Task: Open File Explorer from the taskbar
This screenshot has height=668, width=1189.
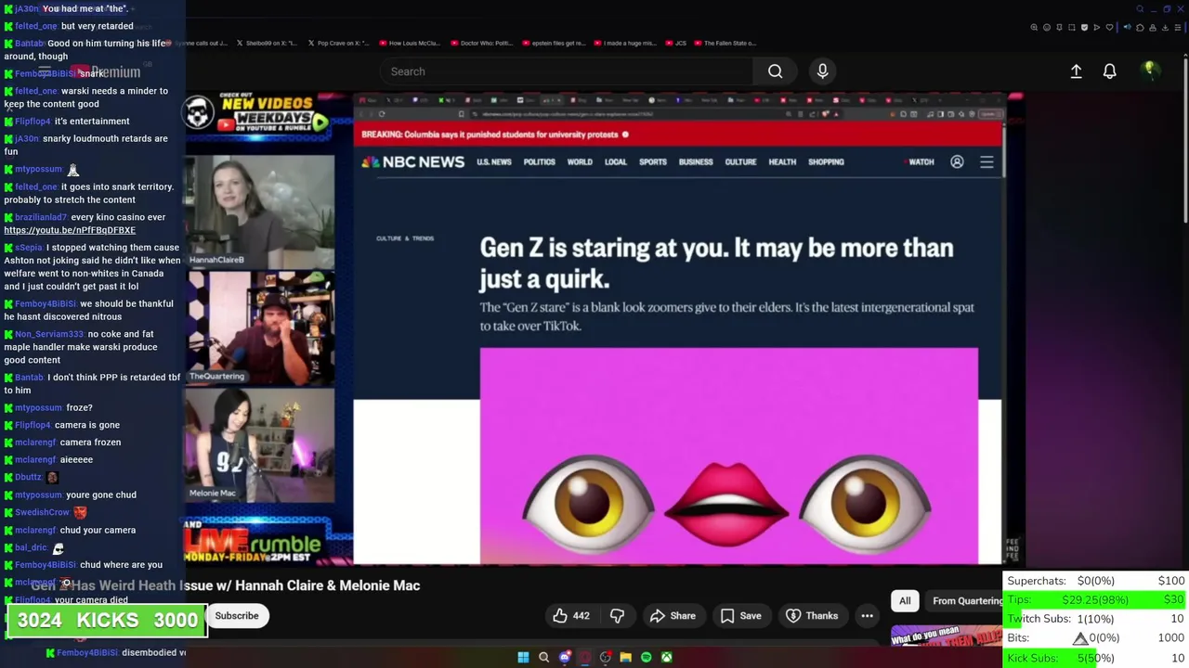Action: 625,658
